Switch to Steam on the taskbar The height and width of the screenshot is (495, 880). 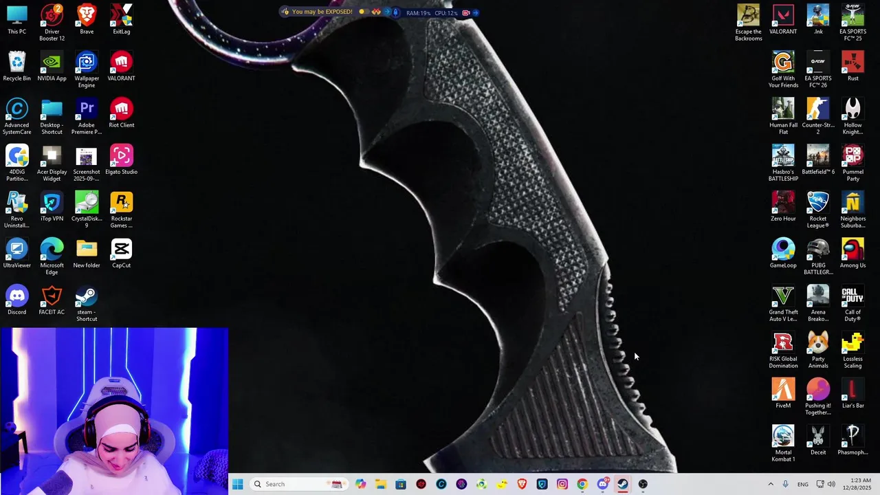(622, 484)
